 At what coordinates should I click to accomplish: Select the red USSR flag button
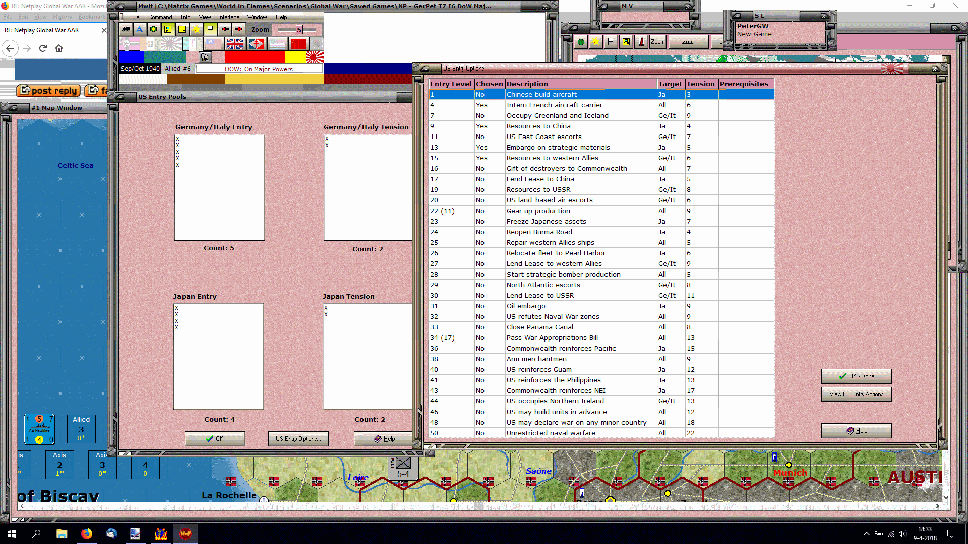coord(298,44)
